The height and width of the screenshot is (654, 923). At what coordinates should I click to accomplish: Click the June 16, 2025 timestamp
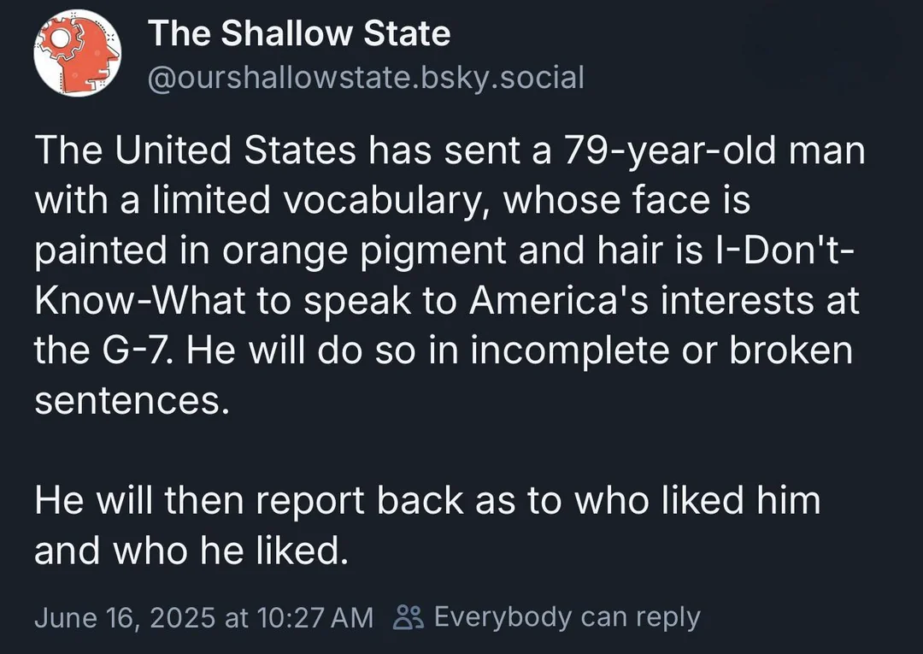tap(125, 617)
